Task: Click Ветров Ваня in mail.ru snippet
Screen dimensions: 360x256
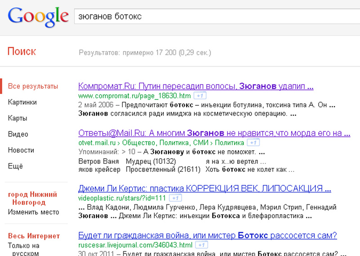Action: pos(99,161)
